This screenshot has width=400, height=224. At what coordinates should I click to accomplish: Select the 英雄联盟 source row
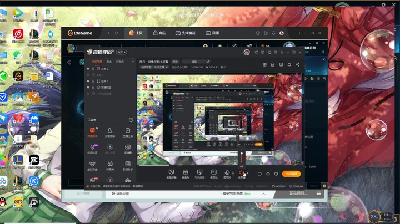(110, 87)
